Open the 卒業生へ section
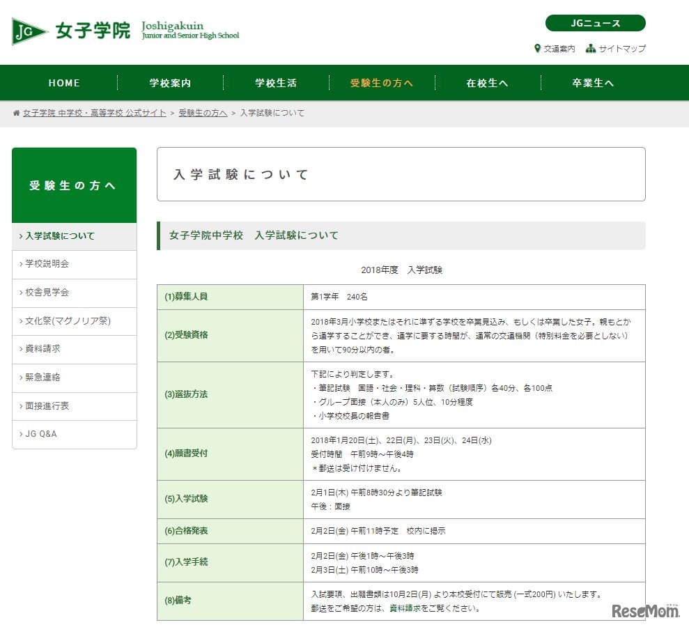Viewport: 689px width, 627px height. tap(593, 82)
